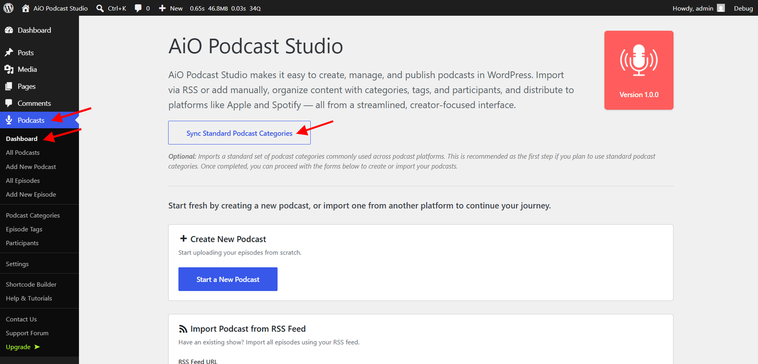Go to Participants
Screen dimensions: 758x364
click(22, 243)
